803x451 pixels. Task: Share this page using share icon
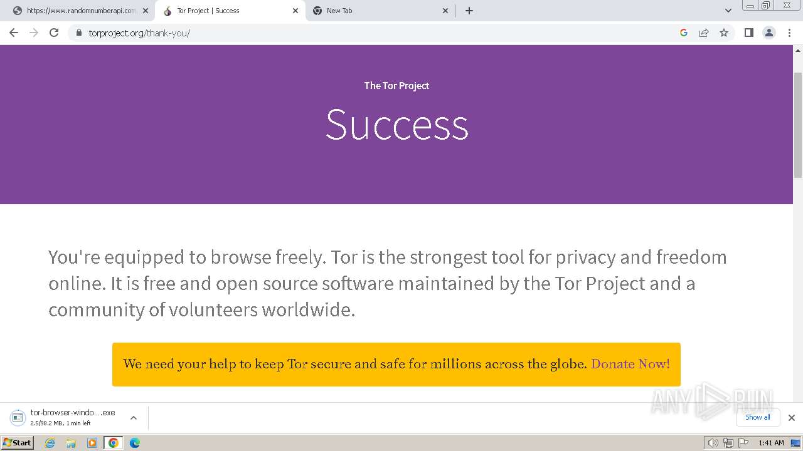coord(704,33)
